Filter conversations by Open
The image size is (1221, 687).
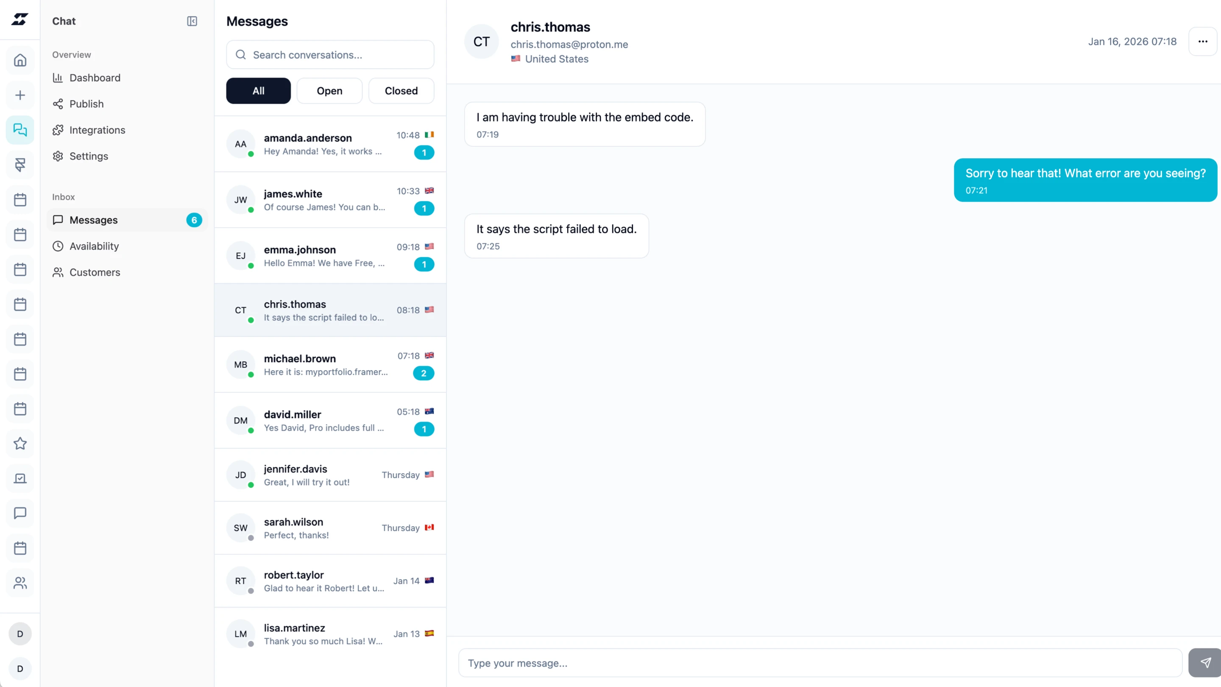click(x=329, y=91)
